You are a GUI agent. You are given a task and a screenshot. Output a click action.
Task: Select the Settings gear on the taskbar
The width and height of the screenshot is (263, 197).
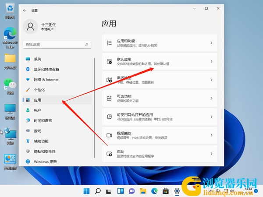[x=177, y=191]
